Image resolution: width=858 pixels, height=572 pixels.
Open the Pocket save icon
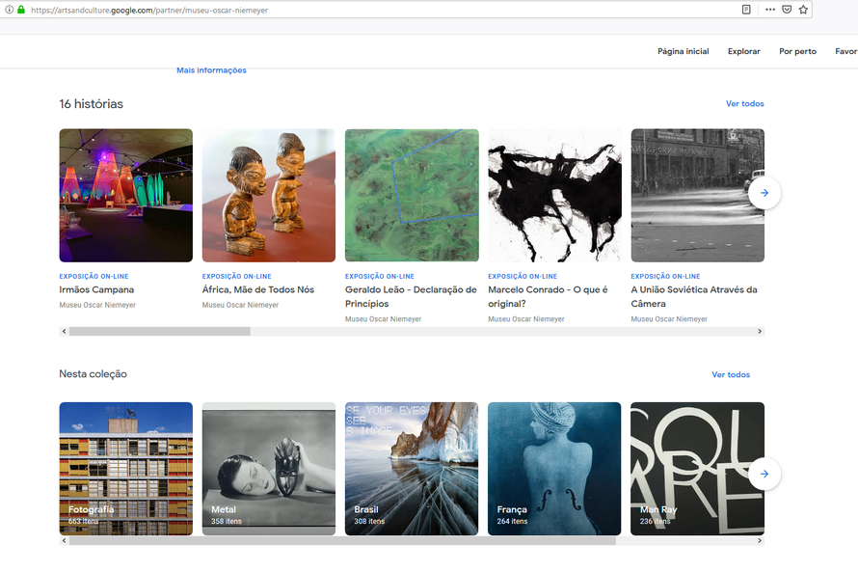pyautogui.click(x=787, y=10)
